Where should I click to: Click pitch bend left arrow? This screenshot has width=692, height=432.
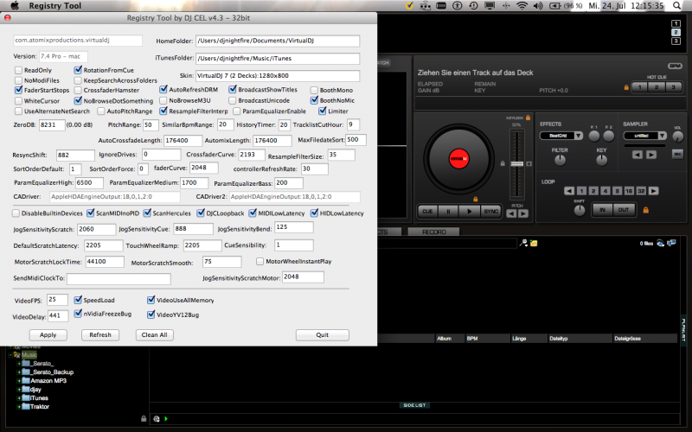point(511,213)
